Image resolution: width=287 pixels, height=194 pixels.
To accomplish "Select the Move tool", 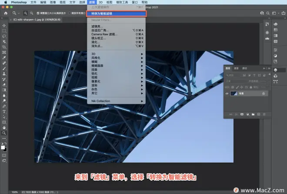I will click(x=4, y=26).
